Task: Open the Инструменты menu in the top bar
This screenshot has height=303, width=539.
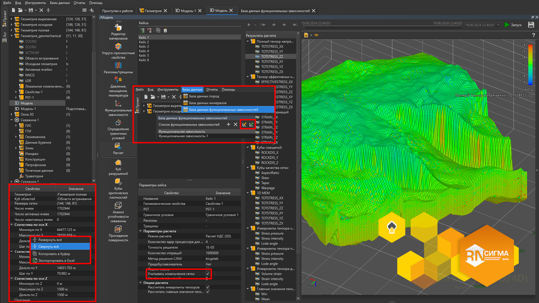Action: click(x=34, y=3)
